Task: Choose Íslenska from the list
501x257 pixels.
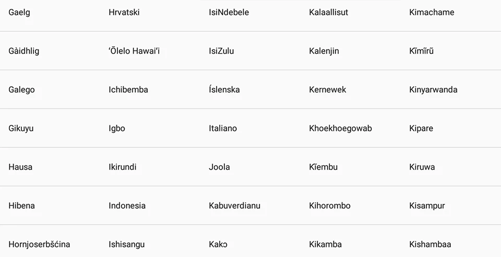Action: coord(224,89)
